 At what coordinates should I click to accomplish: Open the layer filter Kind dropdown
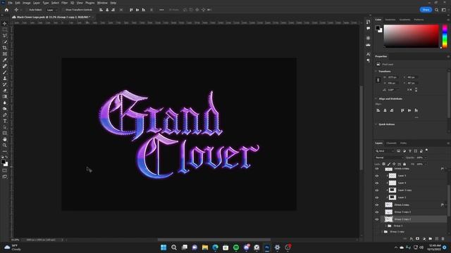point(385,151)
